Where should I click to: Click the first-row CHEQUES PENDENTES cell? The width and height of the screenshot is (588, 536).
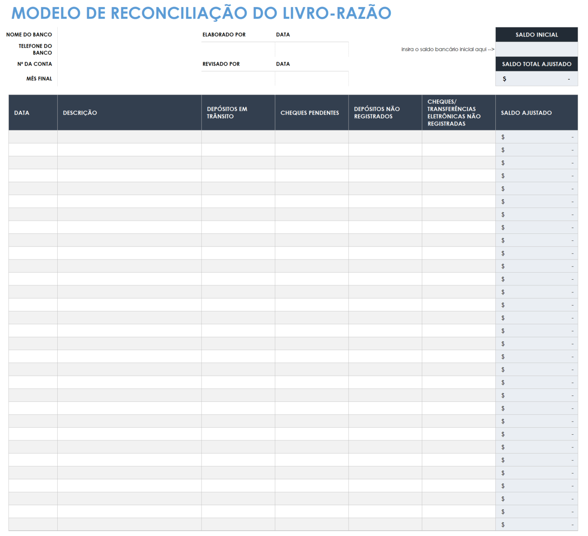pos(312,137)
